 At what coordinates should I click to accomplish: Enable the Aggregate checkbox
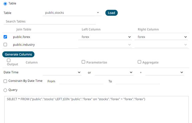[x=139, y=62]
